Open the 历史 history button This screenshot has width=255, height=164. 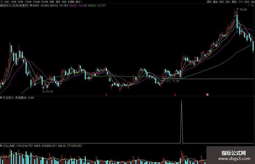tap(222, 2)
